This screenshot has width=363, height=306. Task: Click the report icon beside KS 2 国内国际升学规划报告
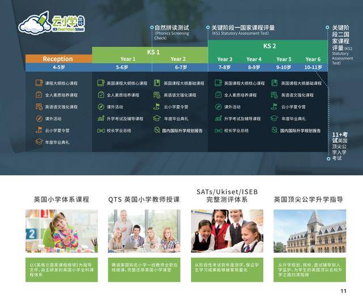tap(274, 130)
